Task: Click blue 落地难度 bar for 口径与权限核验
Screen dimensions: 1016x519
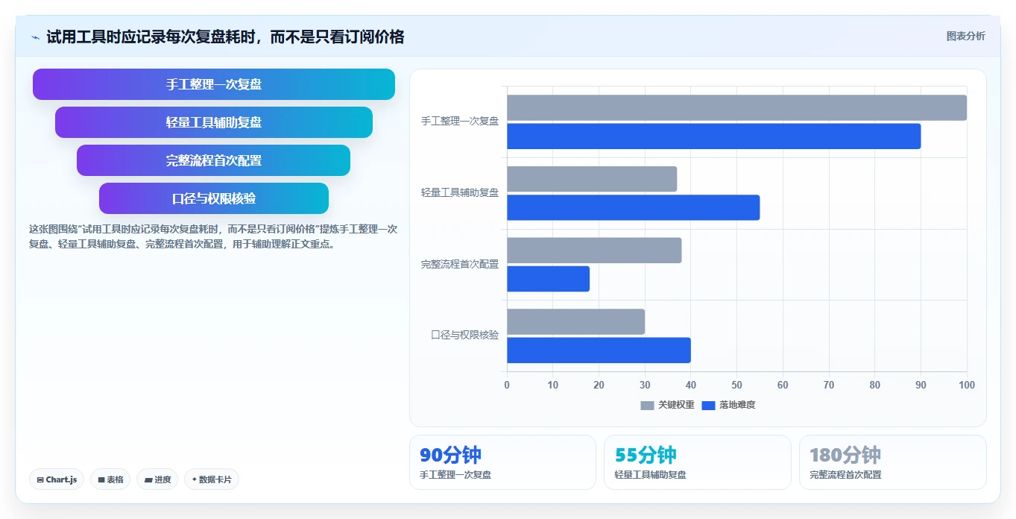Action: (x=599, y=350)
